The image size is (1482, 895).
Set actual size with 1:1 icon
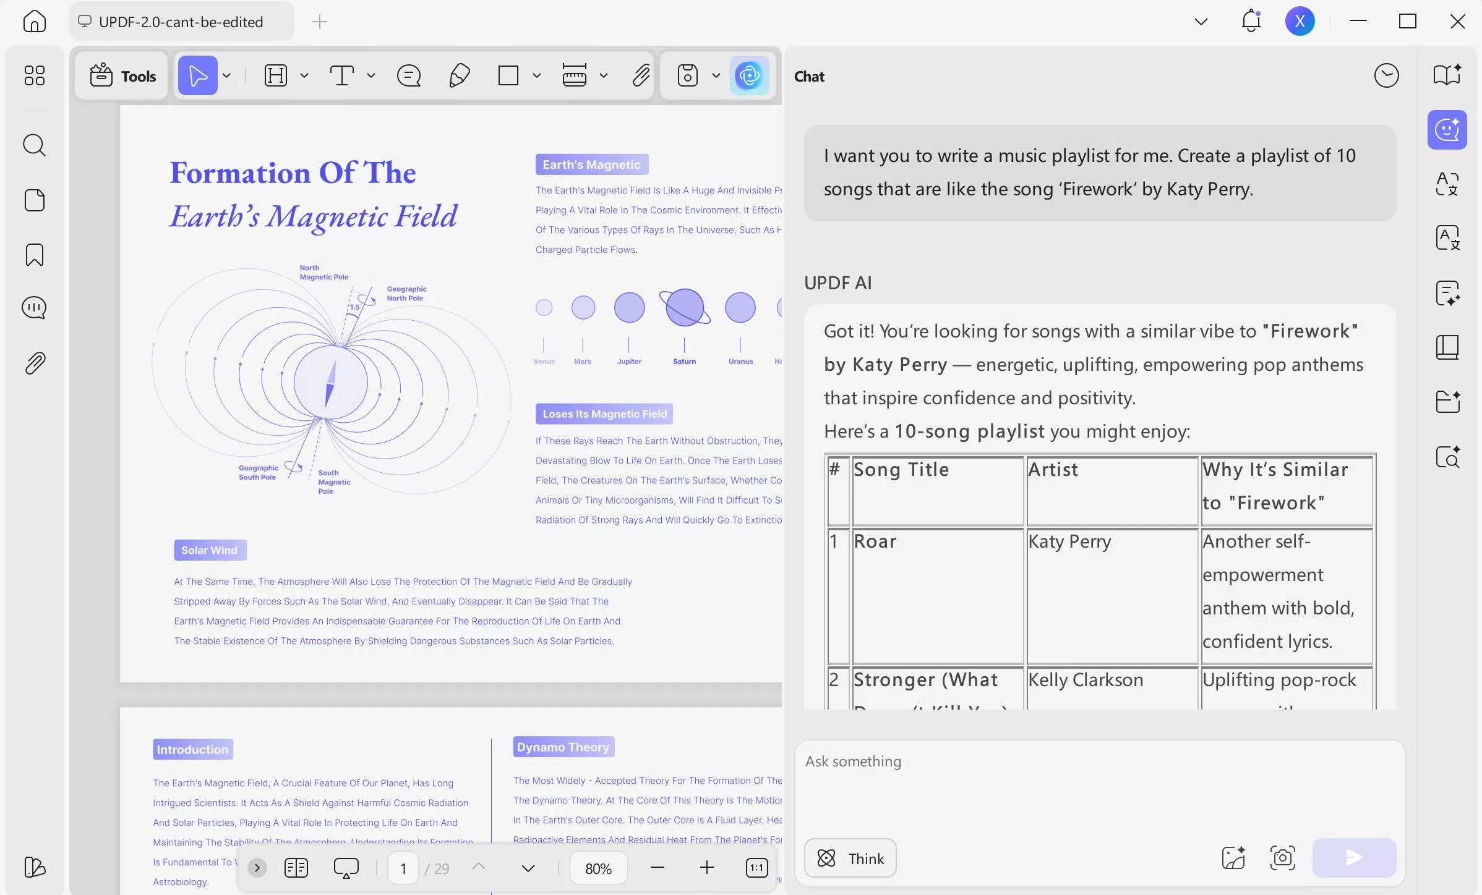coord(756,868)
